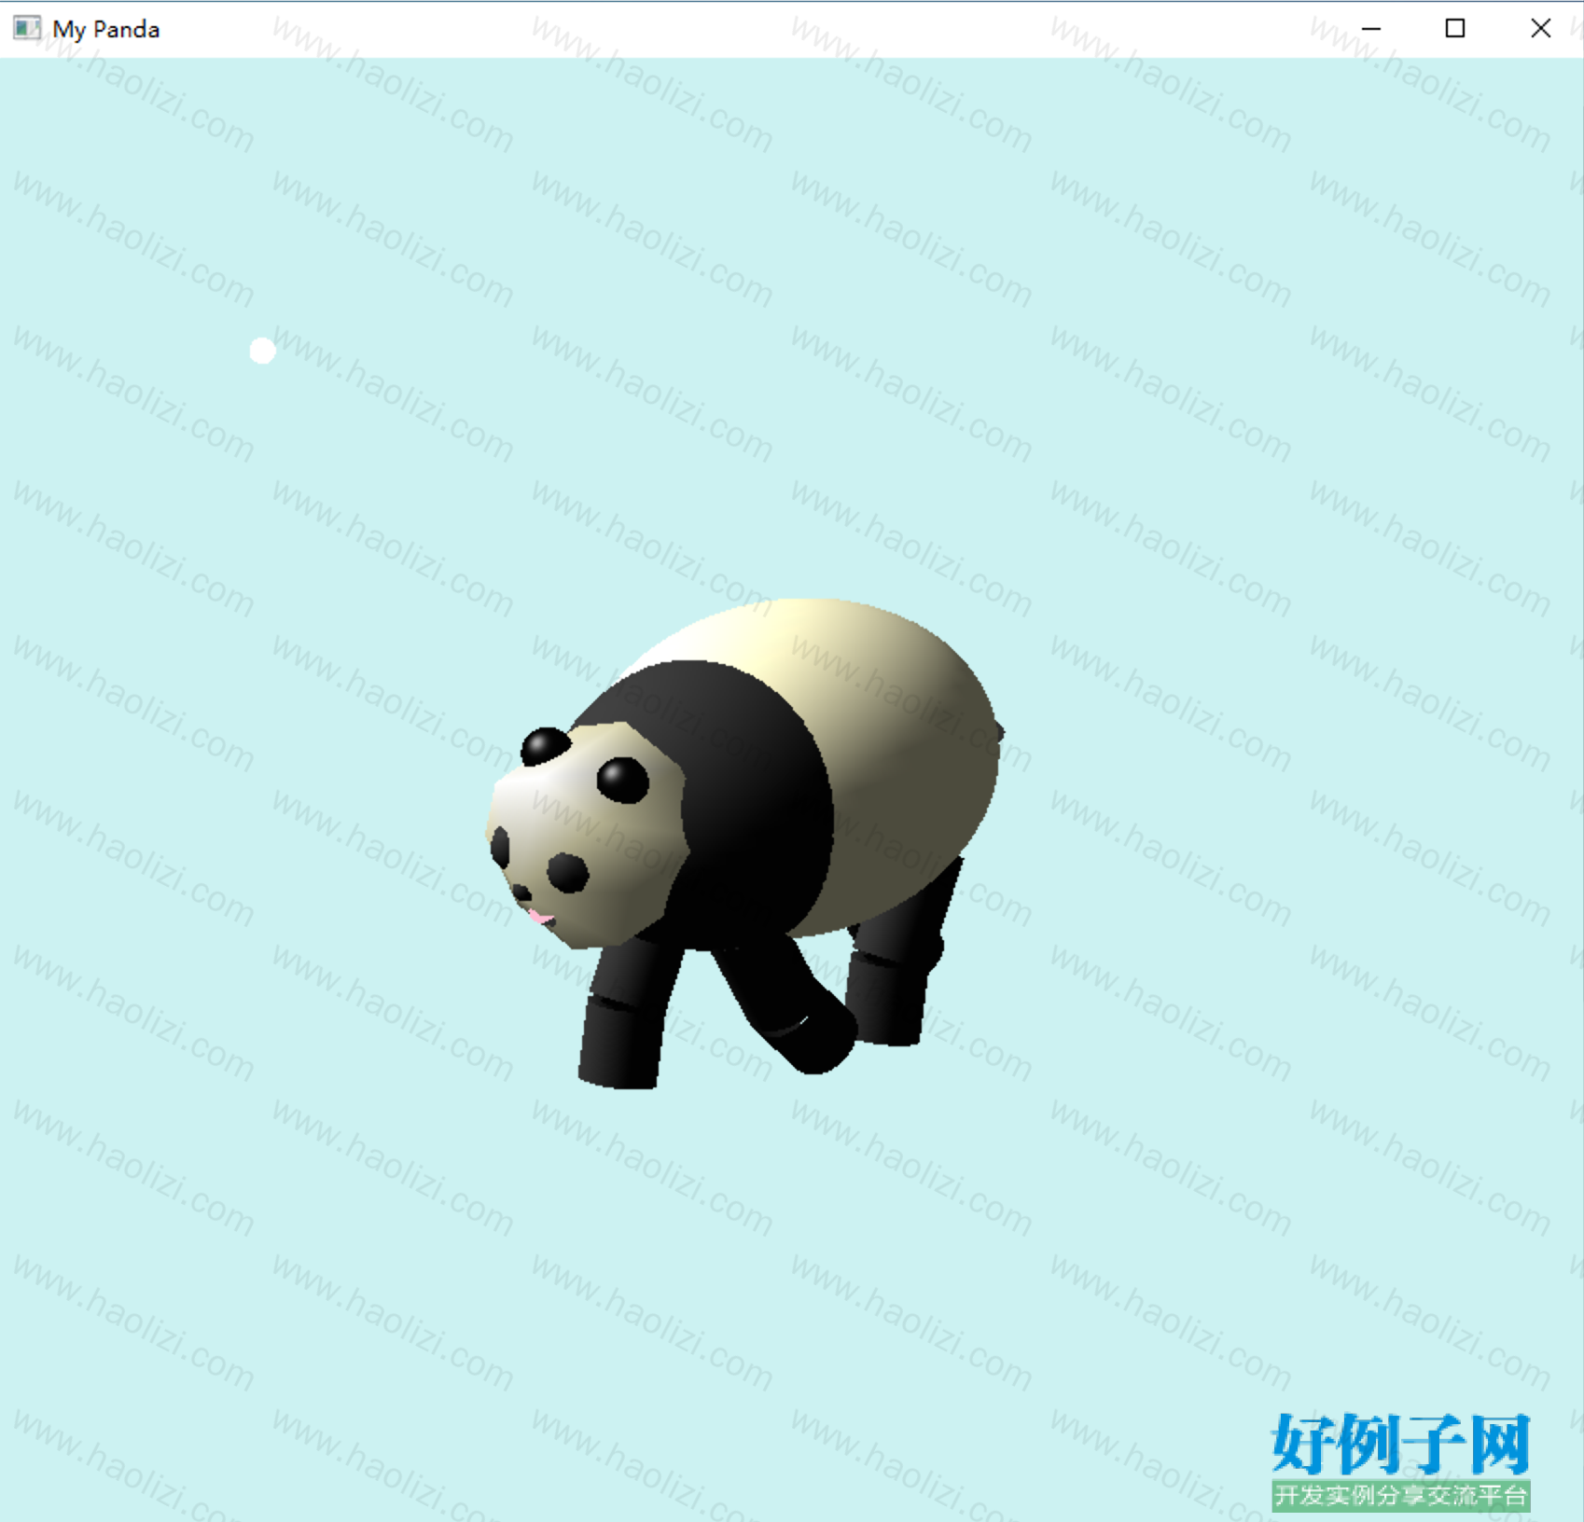
Task: Minimize the My Panda window
Action: tap(1370, 29)
